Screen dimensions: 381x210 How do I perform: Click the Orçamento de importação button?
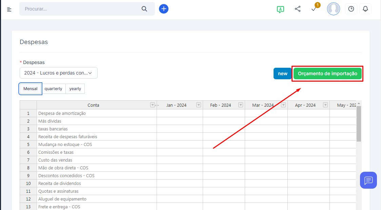[x=327, y=73]
